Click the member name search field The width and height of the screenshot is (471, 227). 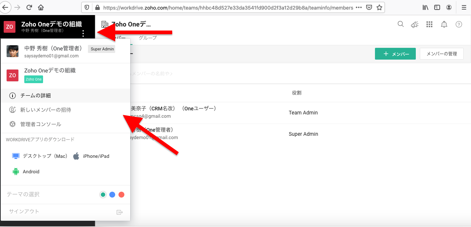(152, 74)
